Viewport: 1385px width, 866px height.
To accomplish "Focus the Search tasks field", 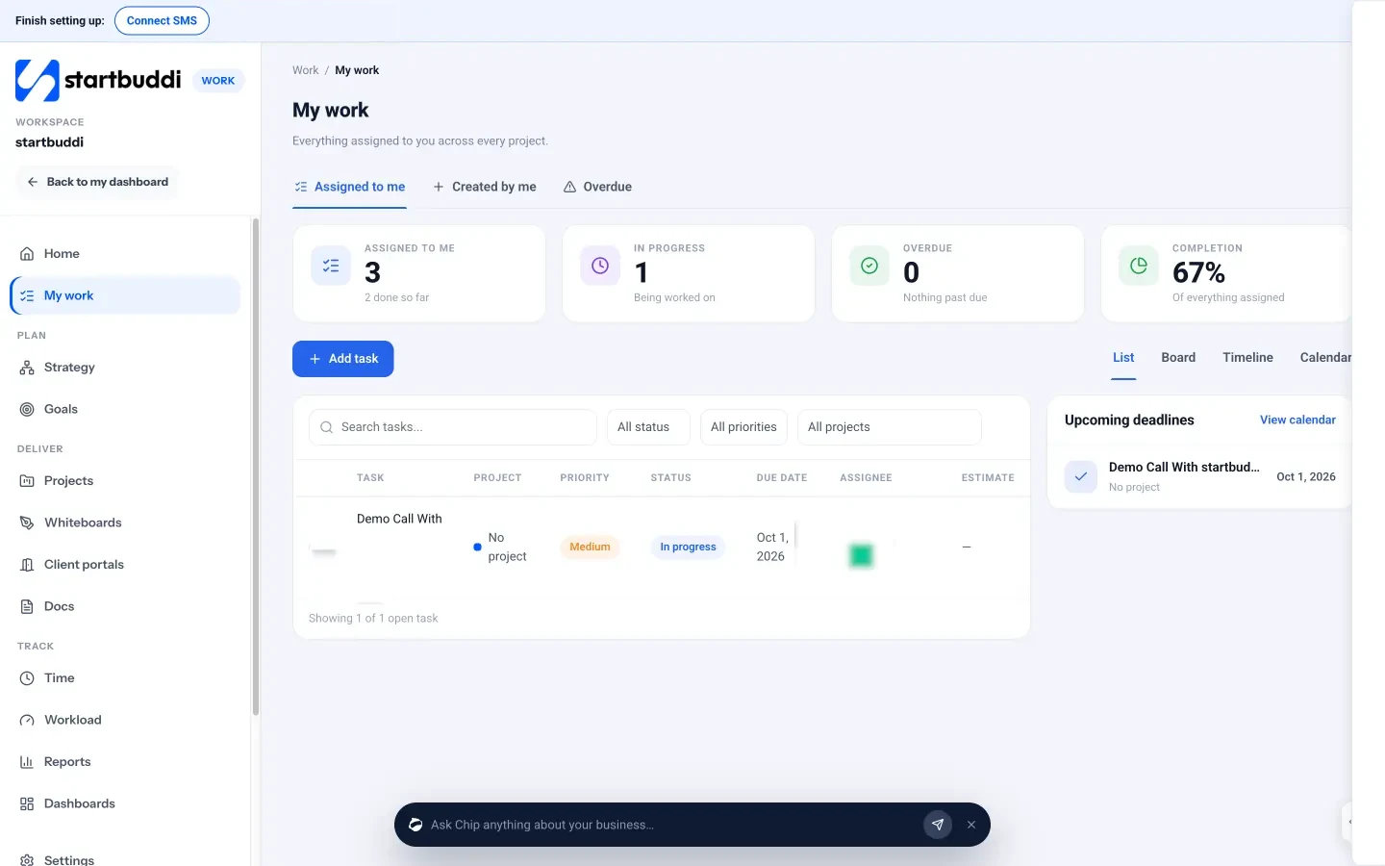I will (453, 427).
